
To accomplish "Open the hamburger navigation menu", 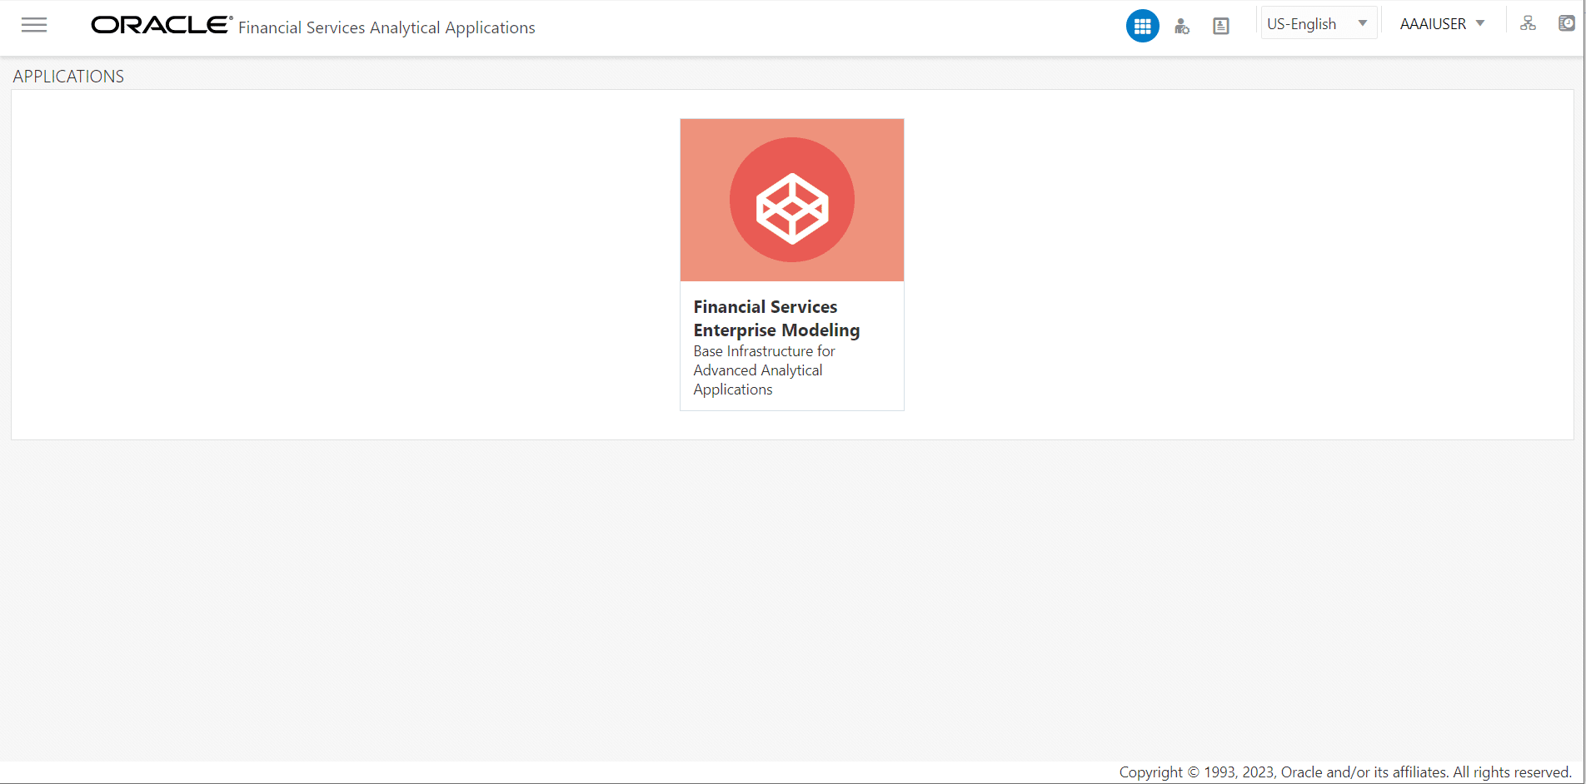I will [34, 25].
